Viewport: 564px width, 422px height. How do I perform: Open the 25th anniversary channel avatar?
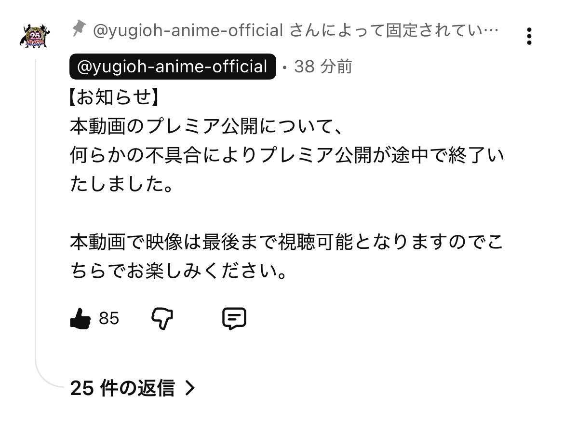(x=35, y=36)
